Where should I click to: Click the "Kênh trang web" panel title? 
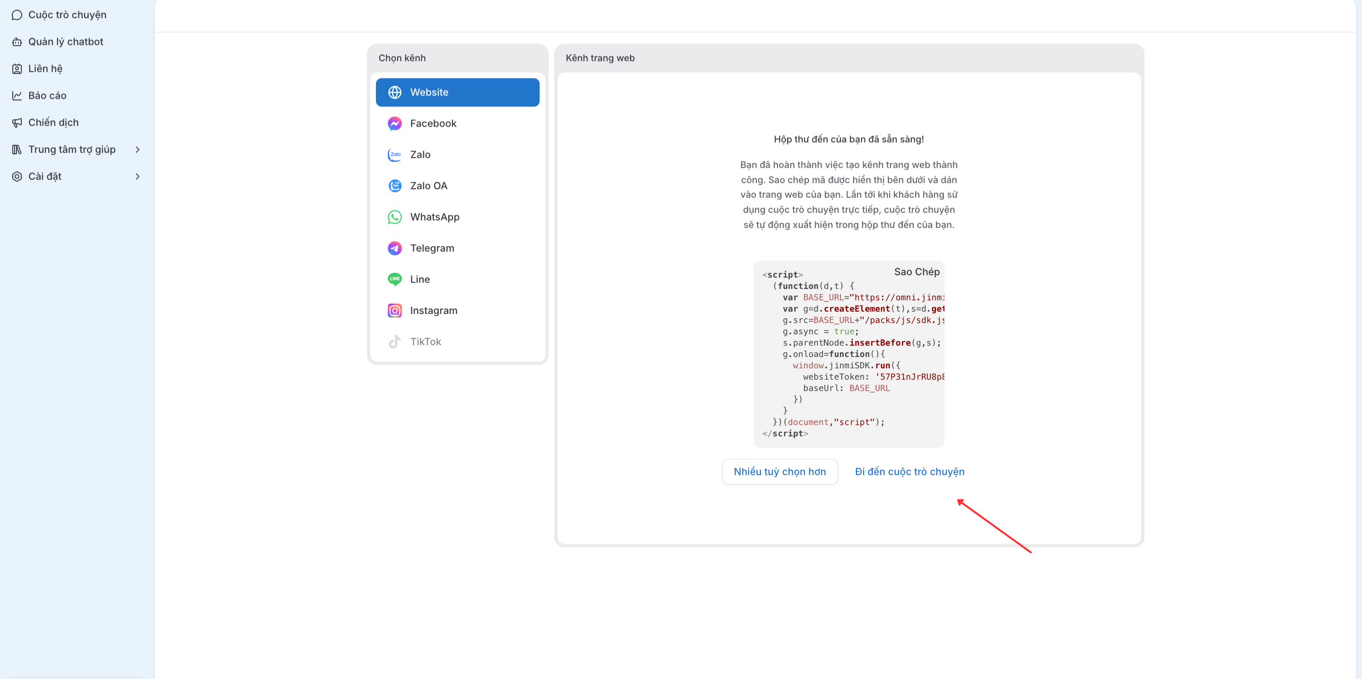pos(600,58)
